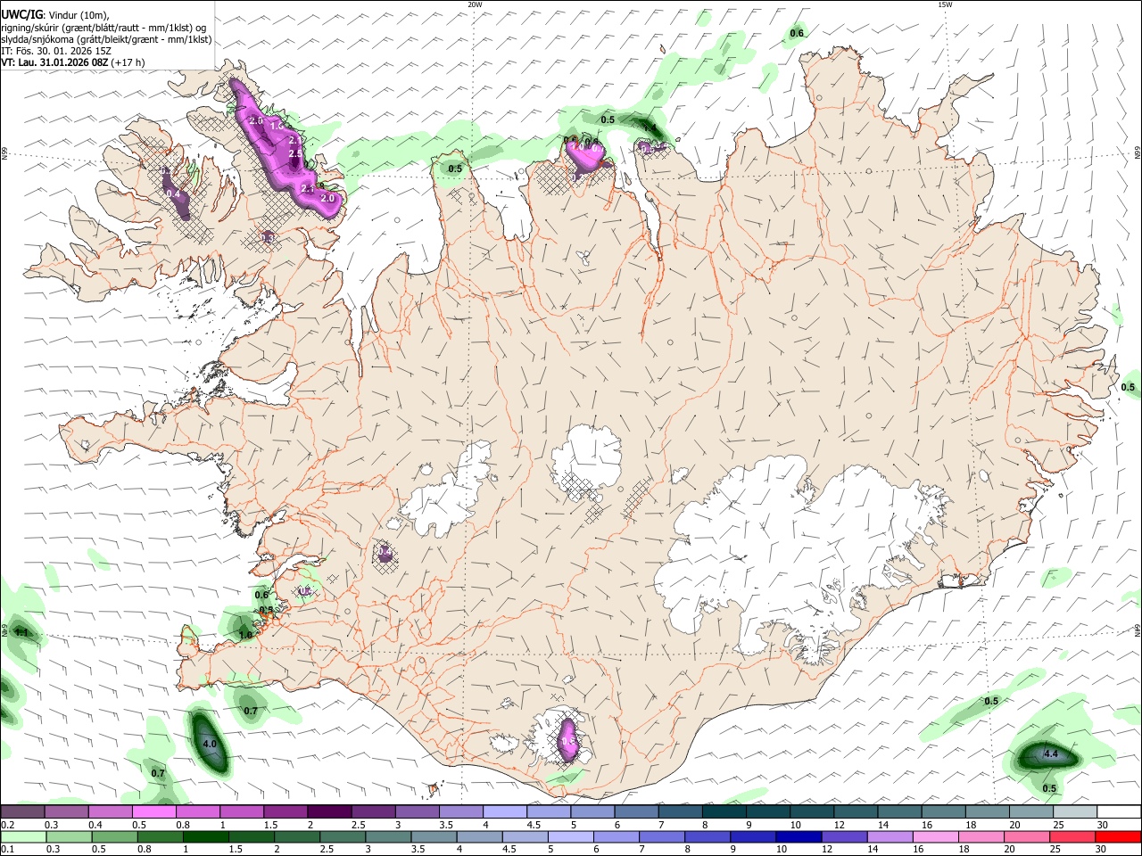Pick upper legend swatch between 4 and 4.5
This screenshot has height=856, width=1142.
click(x=505, y=811)
